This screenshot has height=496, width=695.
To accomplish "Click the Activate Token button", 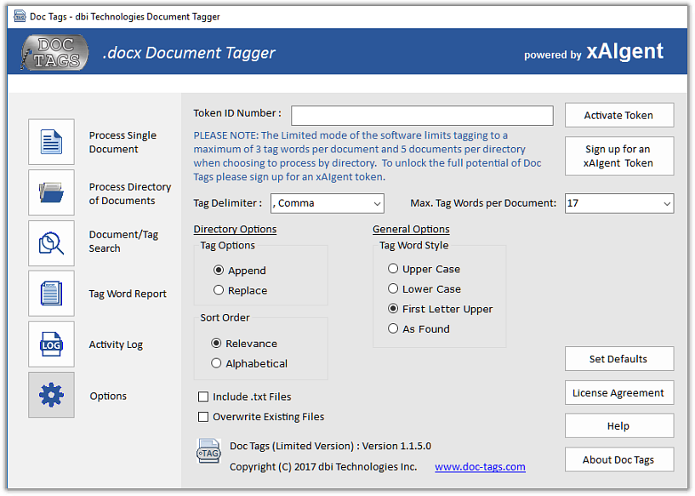I will [x=619, y=115].
